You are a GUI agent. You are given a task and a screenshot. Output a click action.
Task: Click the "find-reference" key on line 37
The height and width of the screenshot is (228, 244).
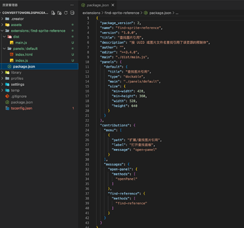click(x=124, y=193)
